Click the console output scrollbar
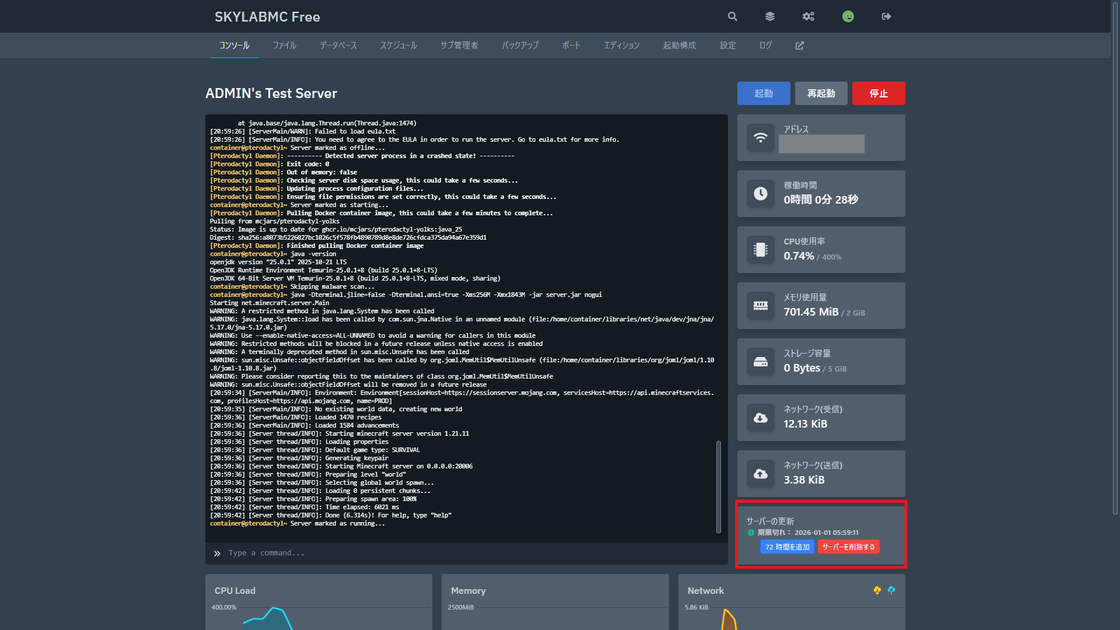Screen dimensions: 1120x630 point(718,487)
